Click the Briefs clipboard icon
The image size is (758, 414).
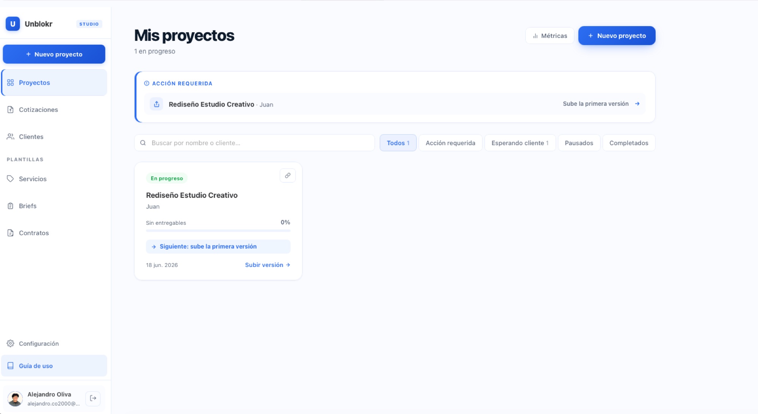click(x=10, y=206)
